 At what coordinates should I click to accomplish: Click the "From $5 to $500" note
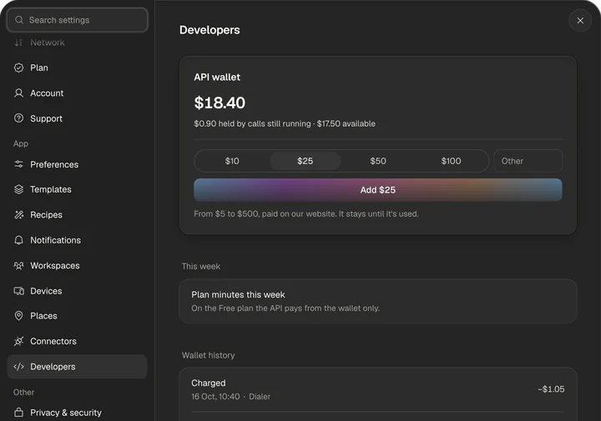point(306,214)
